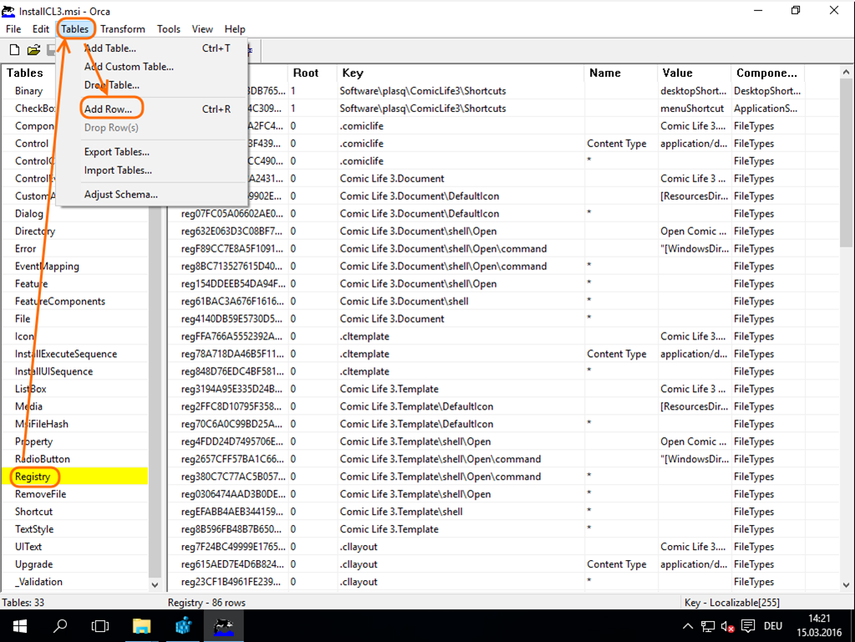This screenshot has width=855, height=642.
Task: Open the Windows Start menu
Action: pyautogui.click(x=19, y=625)
